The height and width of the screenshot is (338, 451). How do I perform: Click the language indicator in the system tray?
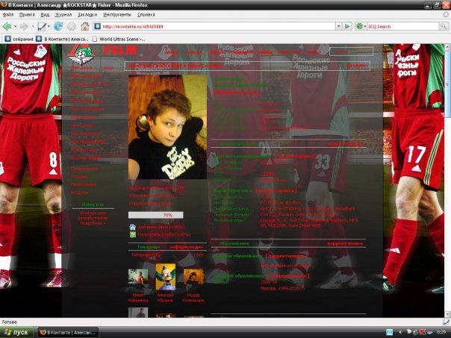point(389,332)
